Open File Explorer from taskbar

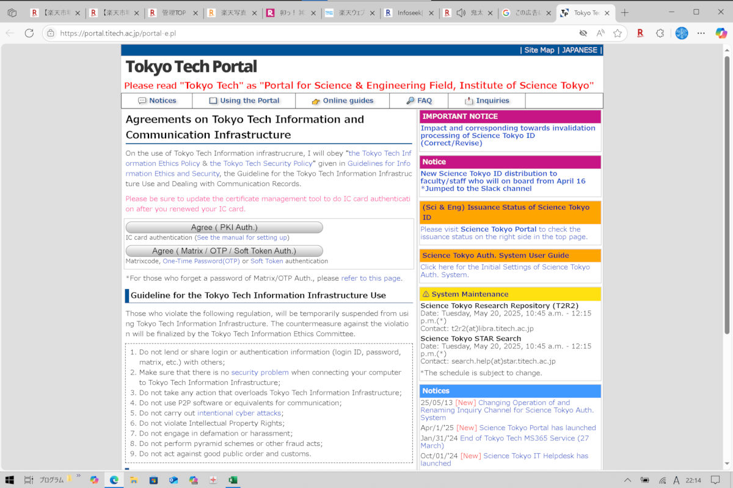tap(134, 479)
